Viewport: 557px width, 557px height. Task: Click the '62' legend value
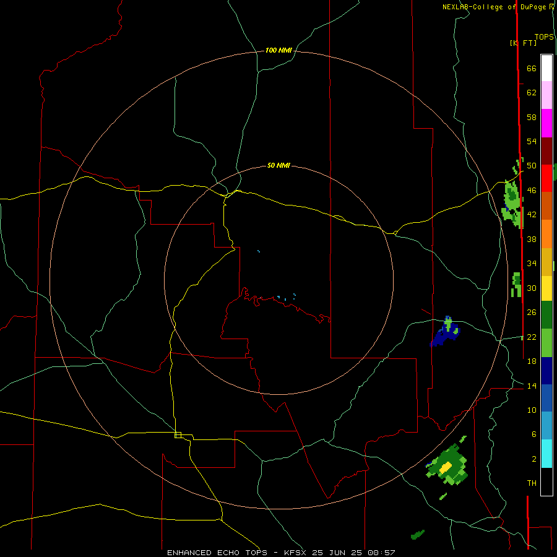click(532, 93)
